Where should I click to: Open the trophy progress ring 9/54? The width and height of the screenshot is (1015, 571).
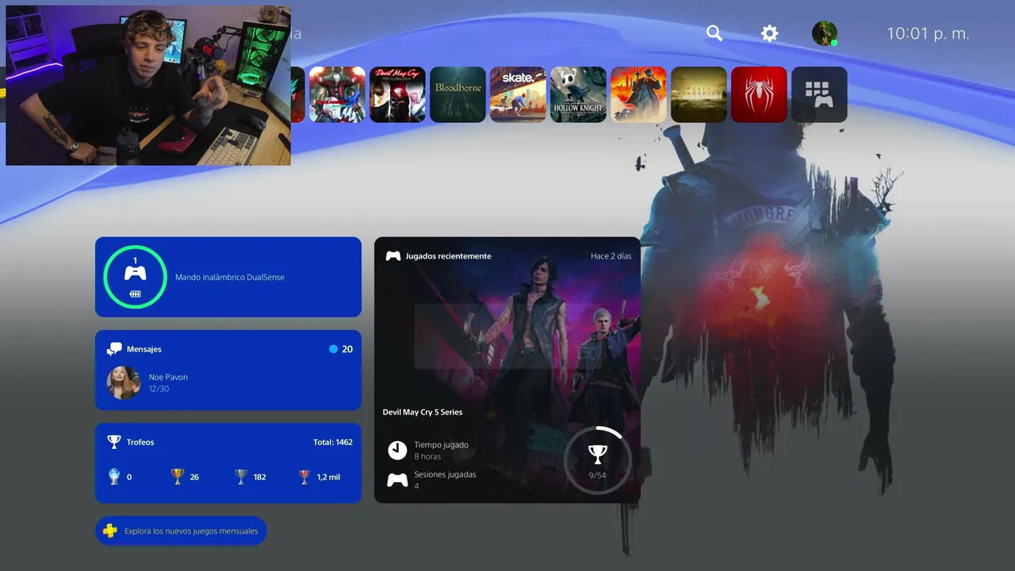pyautogui.click(x=597, y=459)
